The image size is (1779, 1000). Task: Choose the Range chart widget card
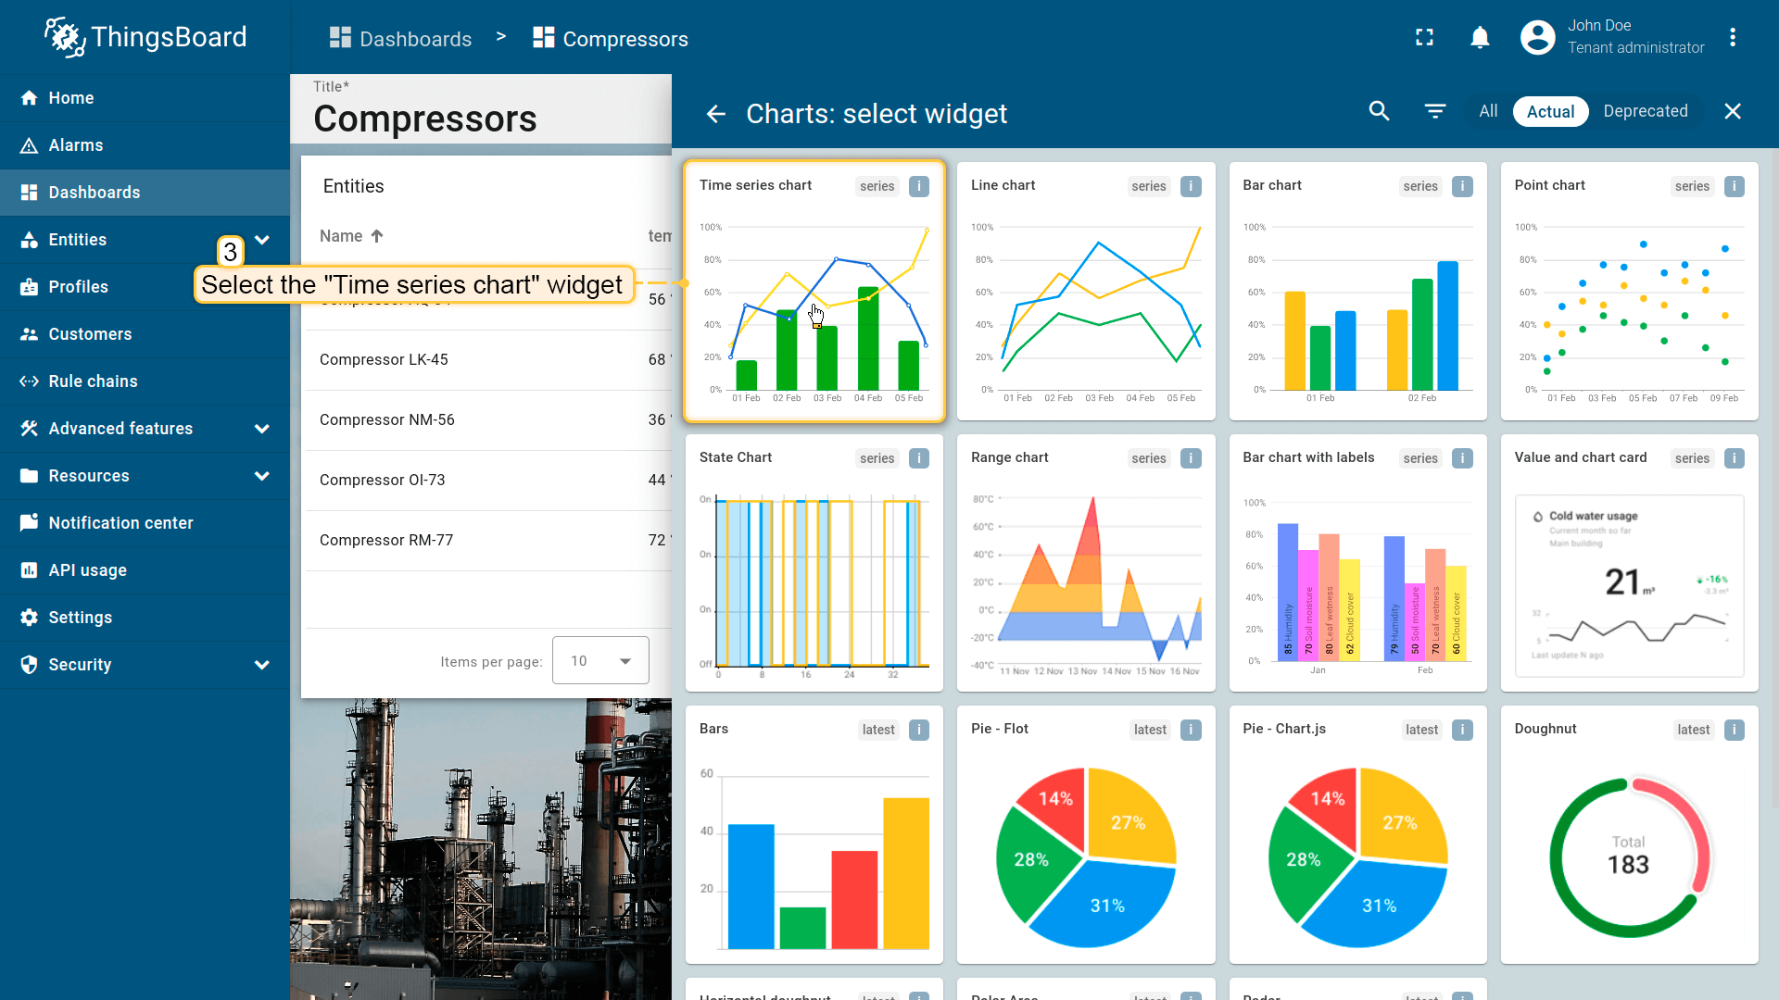pyautogui.click(x=1085, y=563)
